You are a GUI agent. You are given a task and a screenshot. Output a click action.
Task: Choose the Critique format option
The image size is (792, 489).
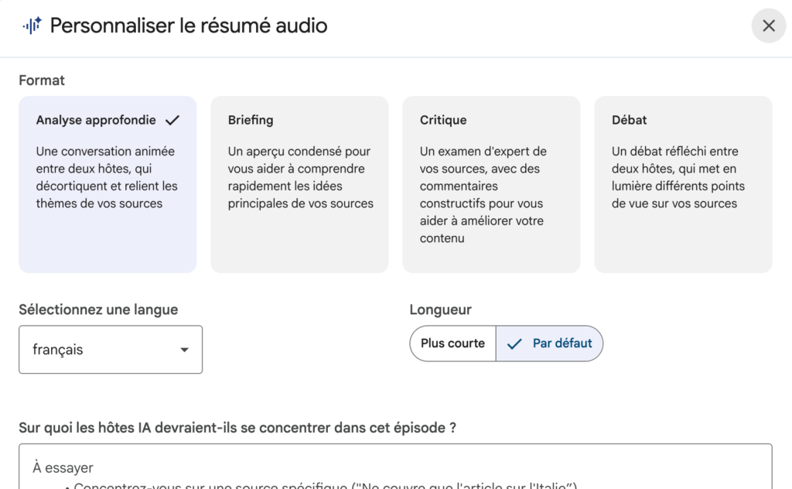click(491, 184)
